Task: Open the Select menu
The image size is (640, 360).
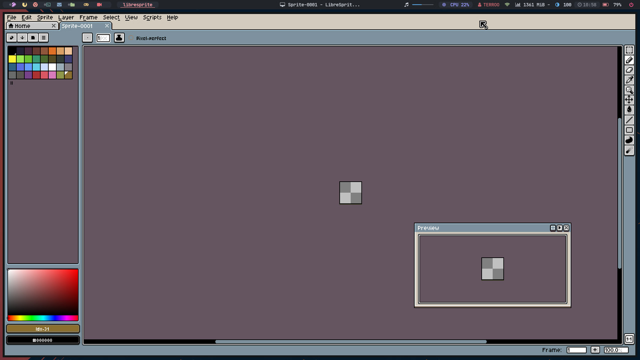Action: [x=111, y=17]
